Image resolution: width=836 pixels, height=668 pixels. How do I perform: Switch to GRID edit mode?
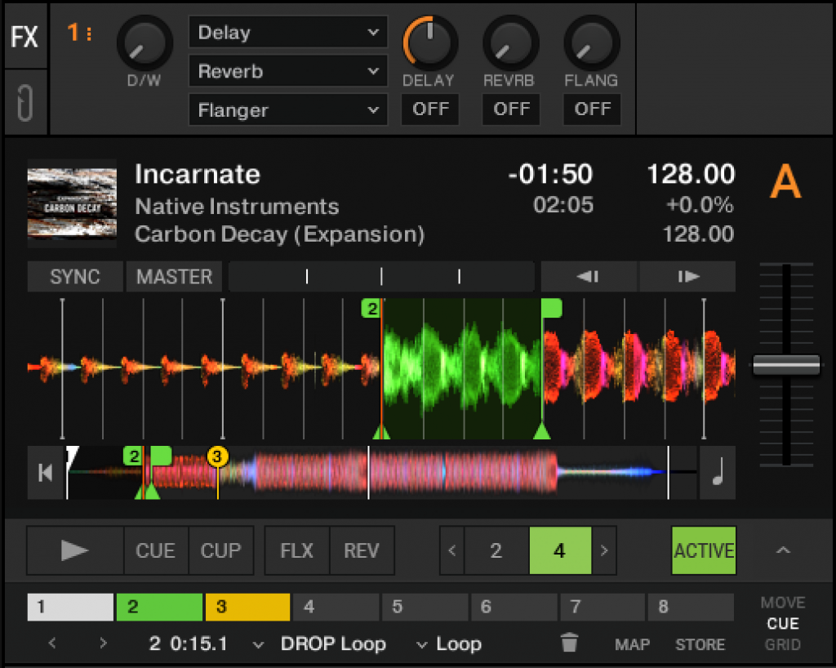[x=781, y=644]
